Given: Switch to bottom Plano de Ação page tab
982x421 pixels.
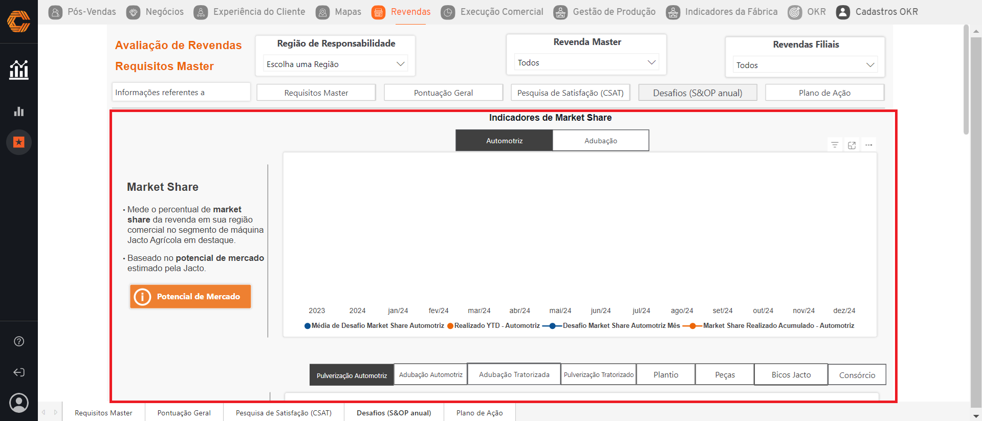Looking at the screenshot, I should click(479, 413).
